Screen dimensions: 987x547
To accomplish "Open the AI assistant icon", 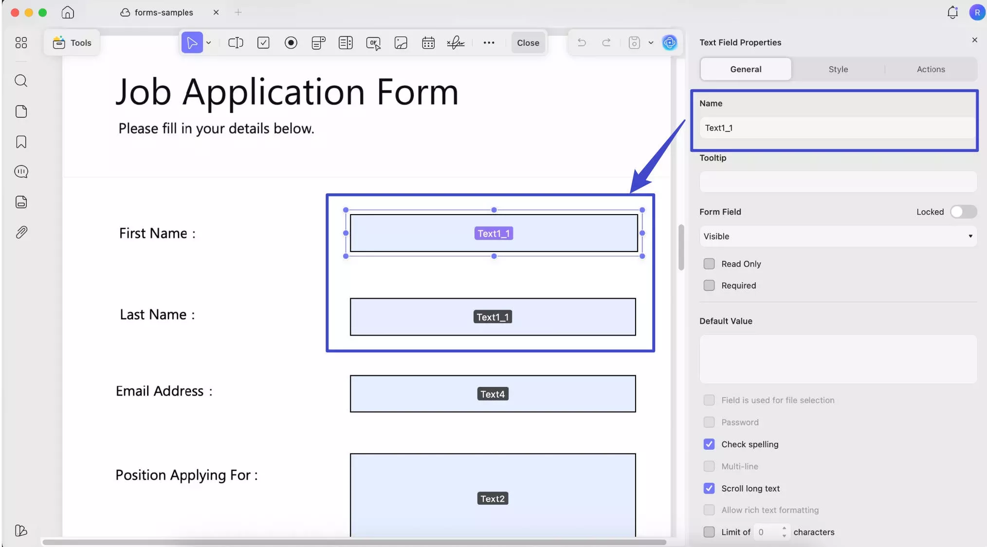I will [x=670, y=43].
